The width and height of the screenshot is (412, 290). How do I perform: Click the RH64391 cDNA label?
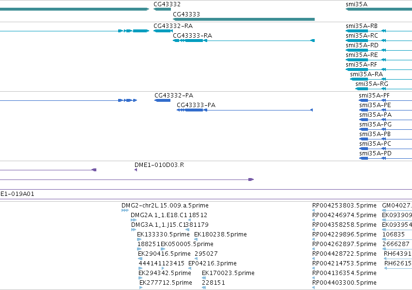pos(397,254)
